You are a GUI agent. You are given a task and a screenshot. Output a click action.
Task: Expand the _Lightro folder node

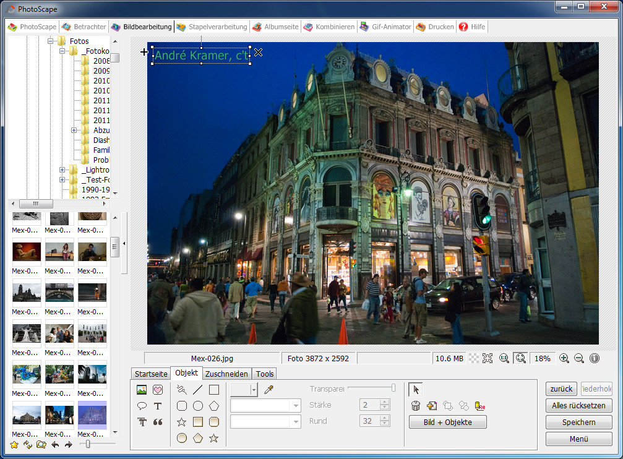62,169
